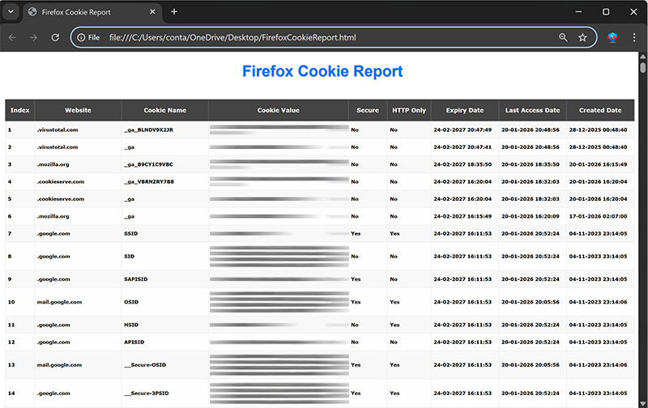
Task: Click the Expiry Date column header
Action: 465,110
